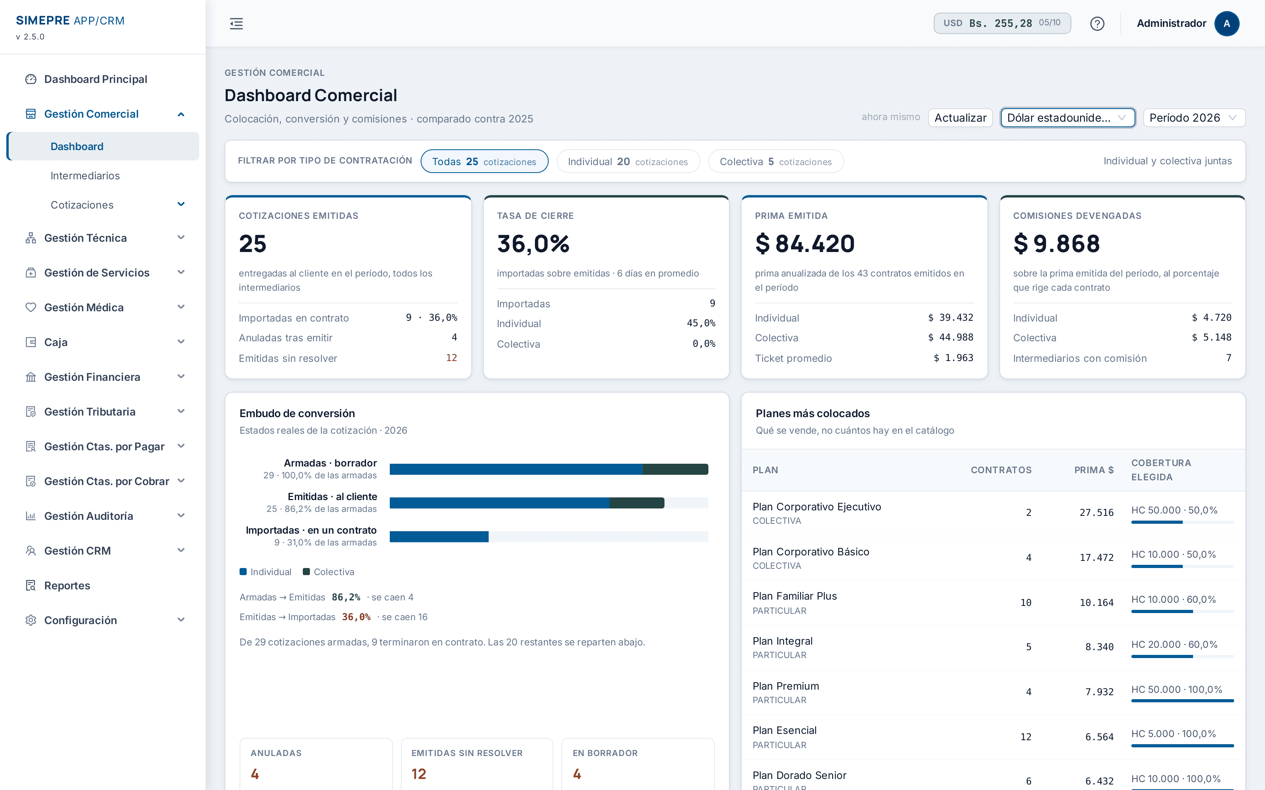1265x790 pixels.
Task: Click the Gestión de Servicios medical-kit icon
Action: tap(31, 273)
